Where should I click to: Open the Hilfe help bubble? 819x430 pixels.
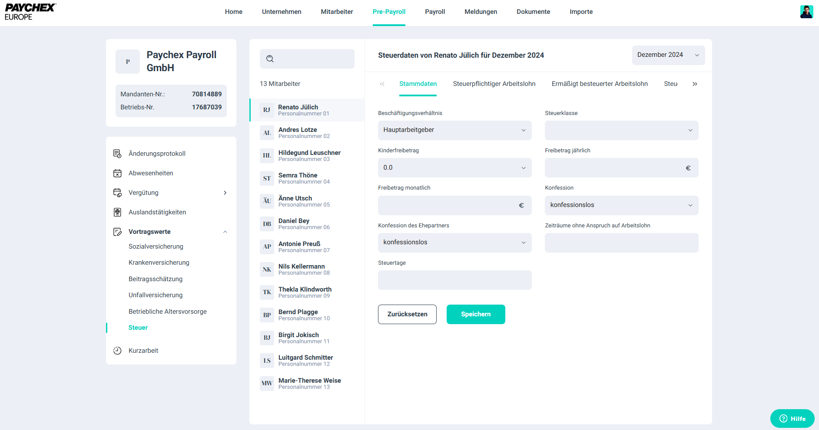tap(792, 418)
